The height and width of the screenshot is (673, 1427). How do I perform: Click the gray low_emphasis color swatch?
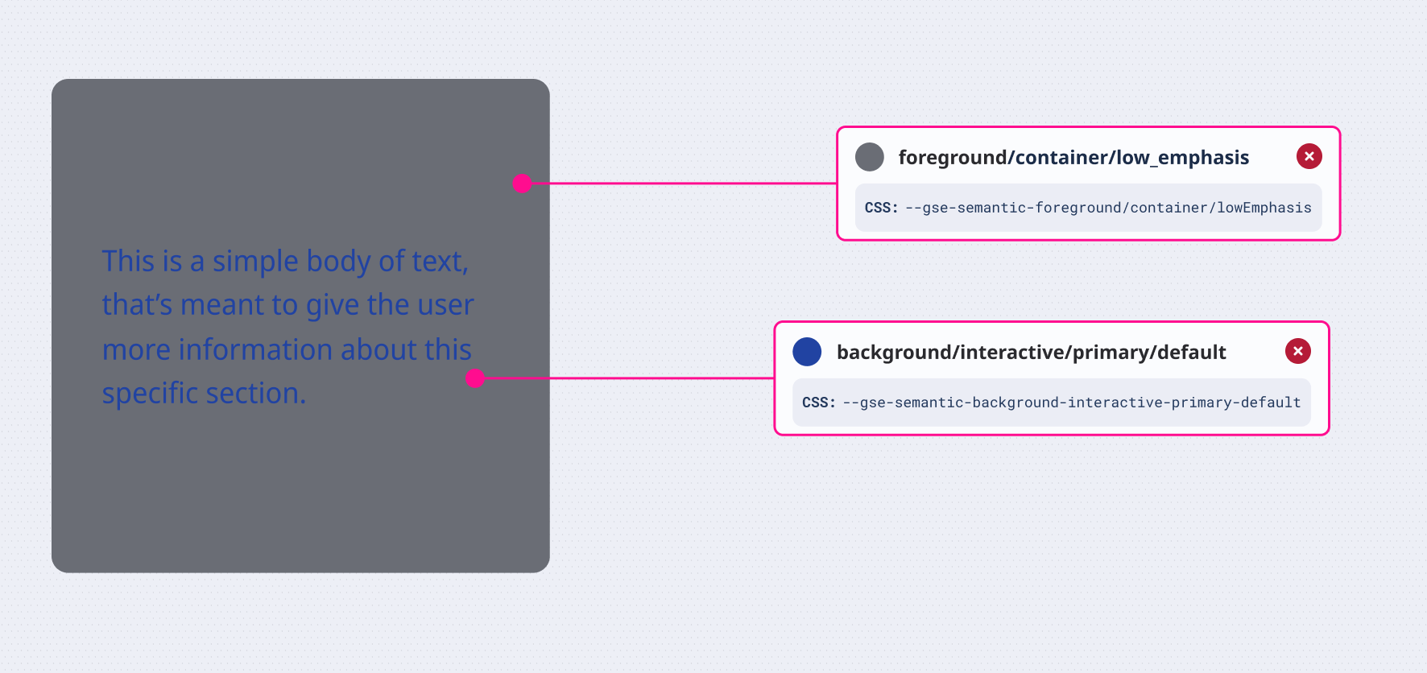point(869,157)
